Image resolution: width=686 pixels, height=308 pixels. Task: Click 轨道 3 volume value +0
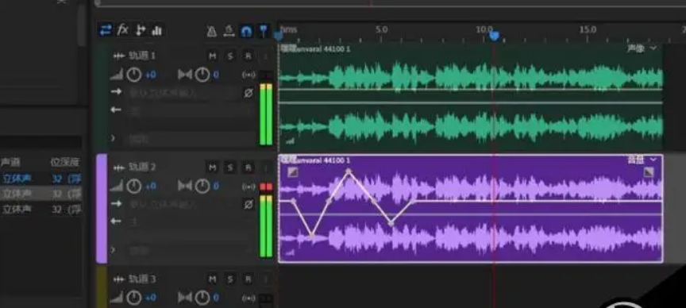[151, 298]
